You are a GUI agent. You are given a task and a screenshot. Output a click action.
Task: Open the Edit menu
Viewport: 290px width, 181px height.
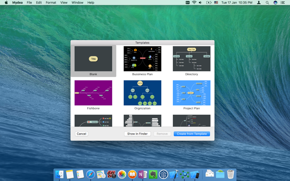pyautogui.click(x=39, y=3)
